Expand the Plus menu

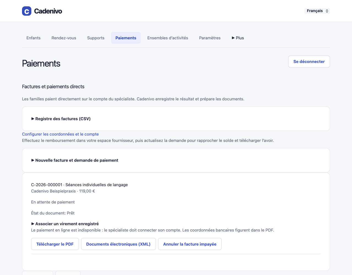tap(238, 38)
